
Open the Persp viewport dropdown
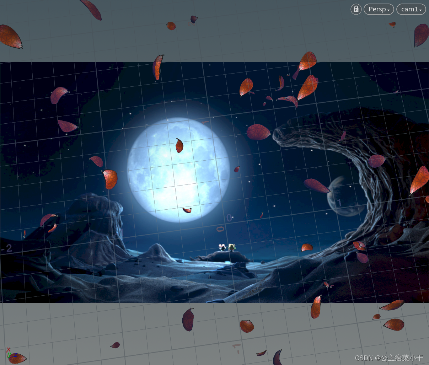click(379, 9)
